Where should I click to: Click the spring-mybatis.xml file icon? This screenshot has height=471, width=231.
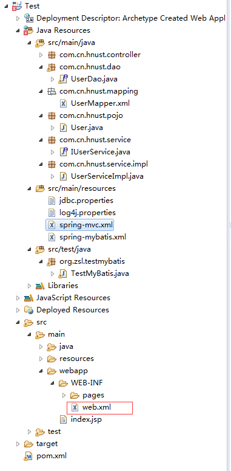click(x=52, y=237)
